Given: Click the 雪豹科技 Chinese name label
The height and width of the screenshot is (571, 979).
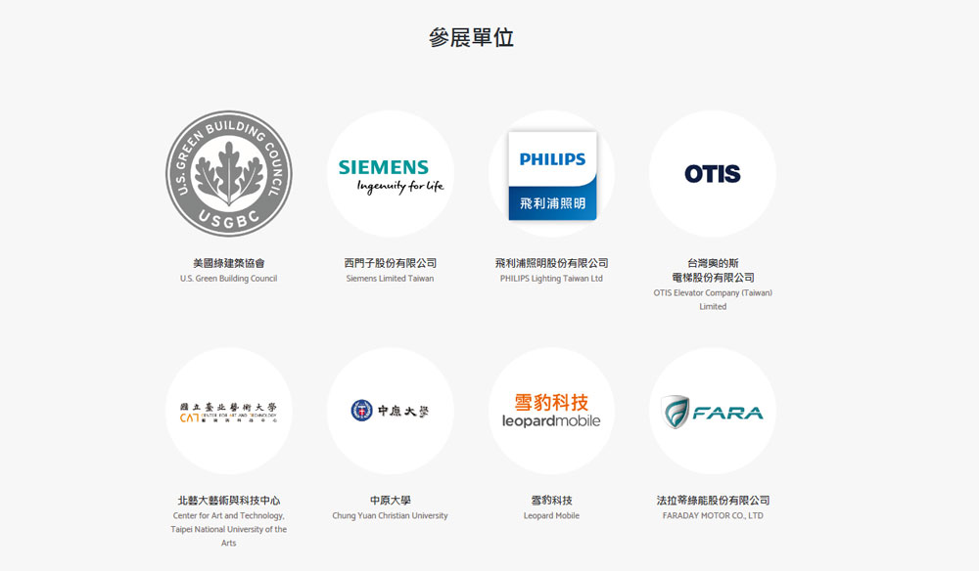Looking at the screenshot, I should 551,500.
